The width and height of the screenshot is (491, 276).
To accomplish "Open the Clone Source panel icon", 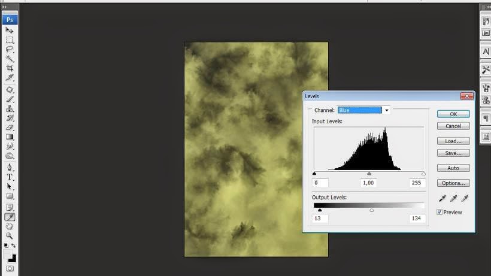I will (x=486, y=100).
